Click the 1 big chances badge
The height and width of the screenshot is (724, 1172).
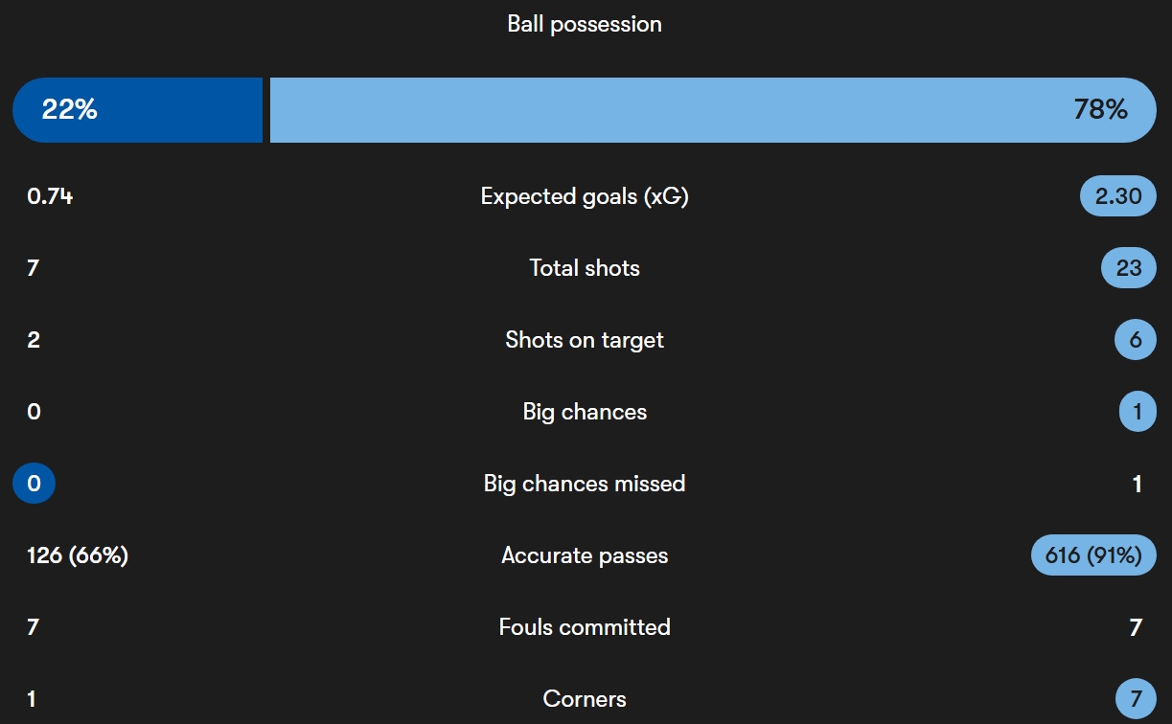[1138, 412]
